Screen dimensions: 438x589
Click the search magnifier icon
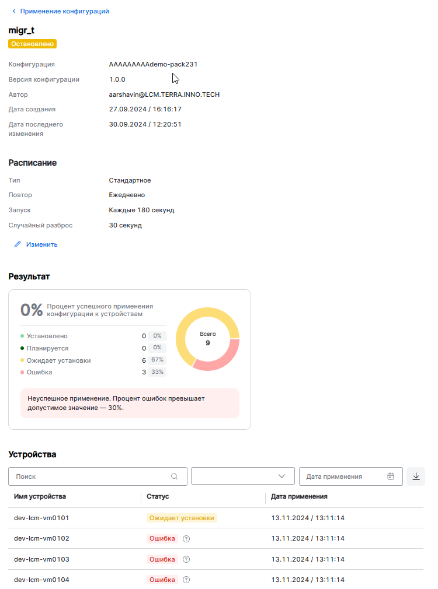[x=174, y=476]
